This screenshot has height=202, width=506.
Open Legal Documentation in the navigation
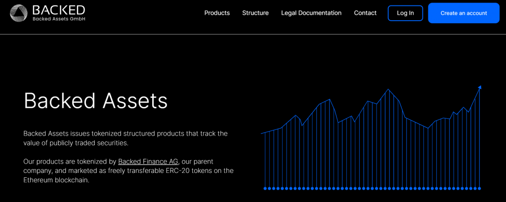click(311, 13)
